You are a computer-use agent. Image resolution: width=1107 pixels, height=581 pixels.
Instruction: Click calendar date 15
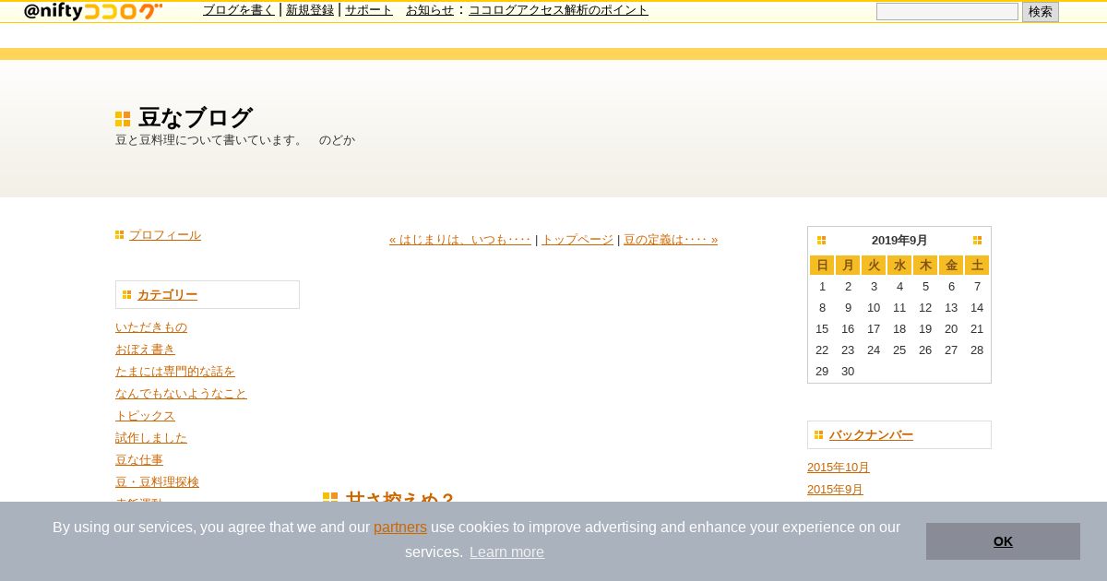[822, 329]
